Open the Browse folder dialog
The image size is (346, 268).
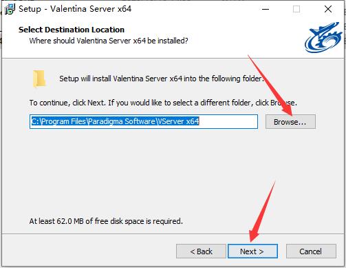pos(290,122)
